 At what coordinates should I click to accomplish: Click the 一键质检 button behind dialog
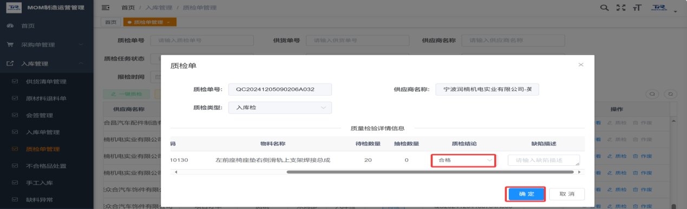point(127,94)
